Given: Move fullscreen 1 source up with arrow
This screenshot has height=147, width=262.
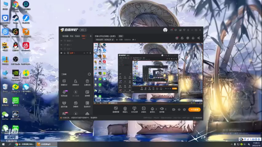Looking at the screenshot, I should 84,53.
